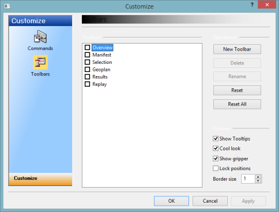Close the Customize dialog window
The width and height of the screenshot is (279, 212).
(x=267, y=5)
